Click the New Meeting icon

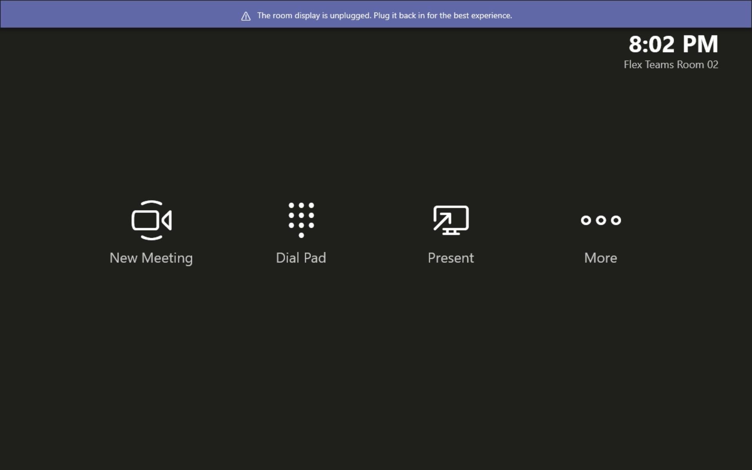(152, 220)
